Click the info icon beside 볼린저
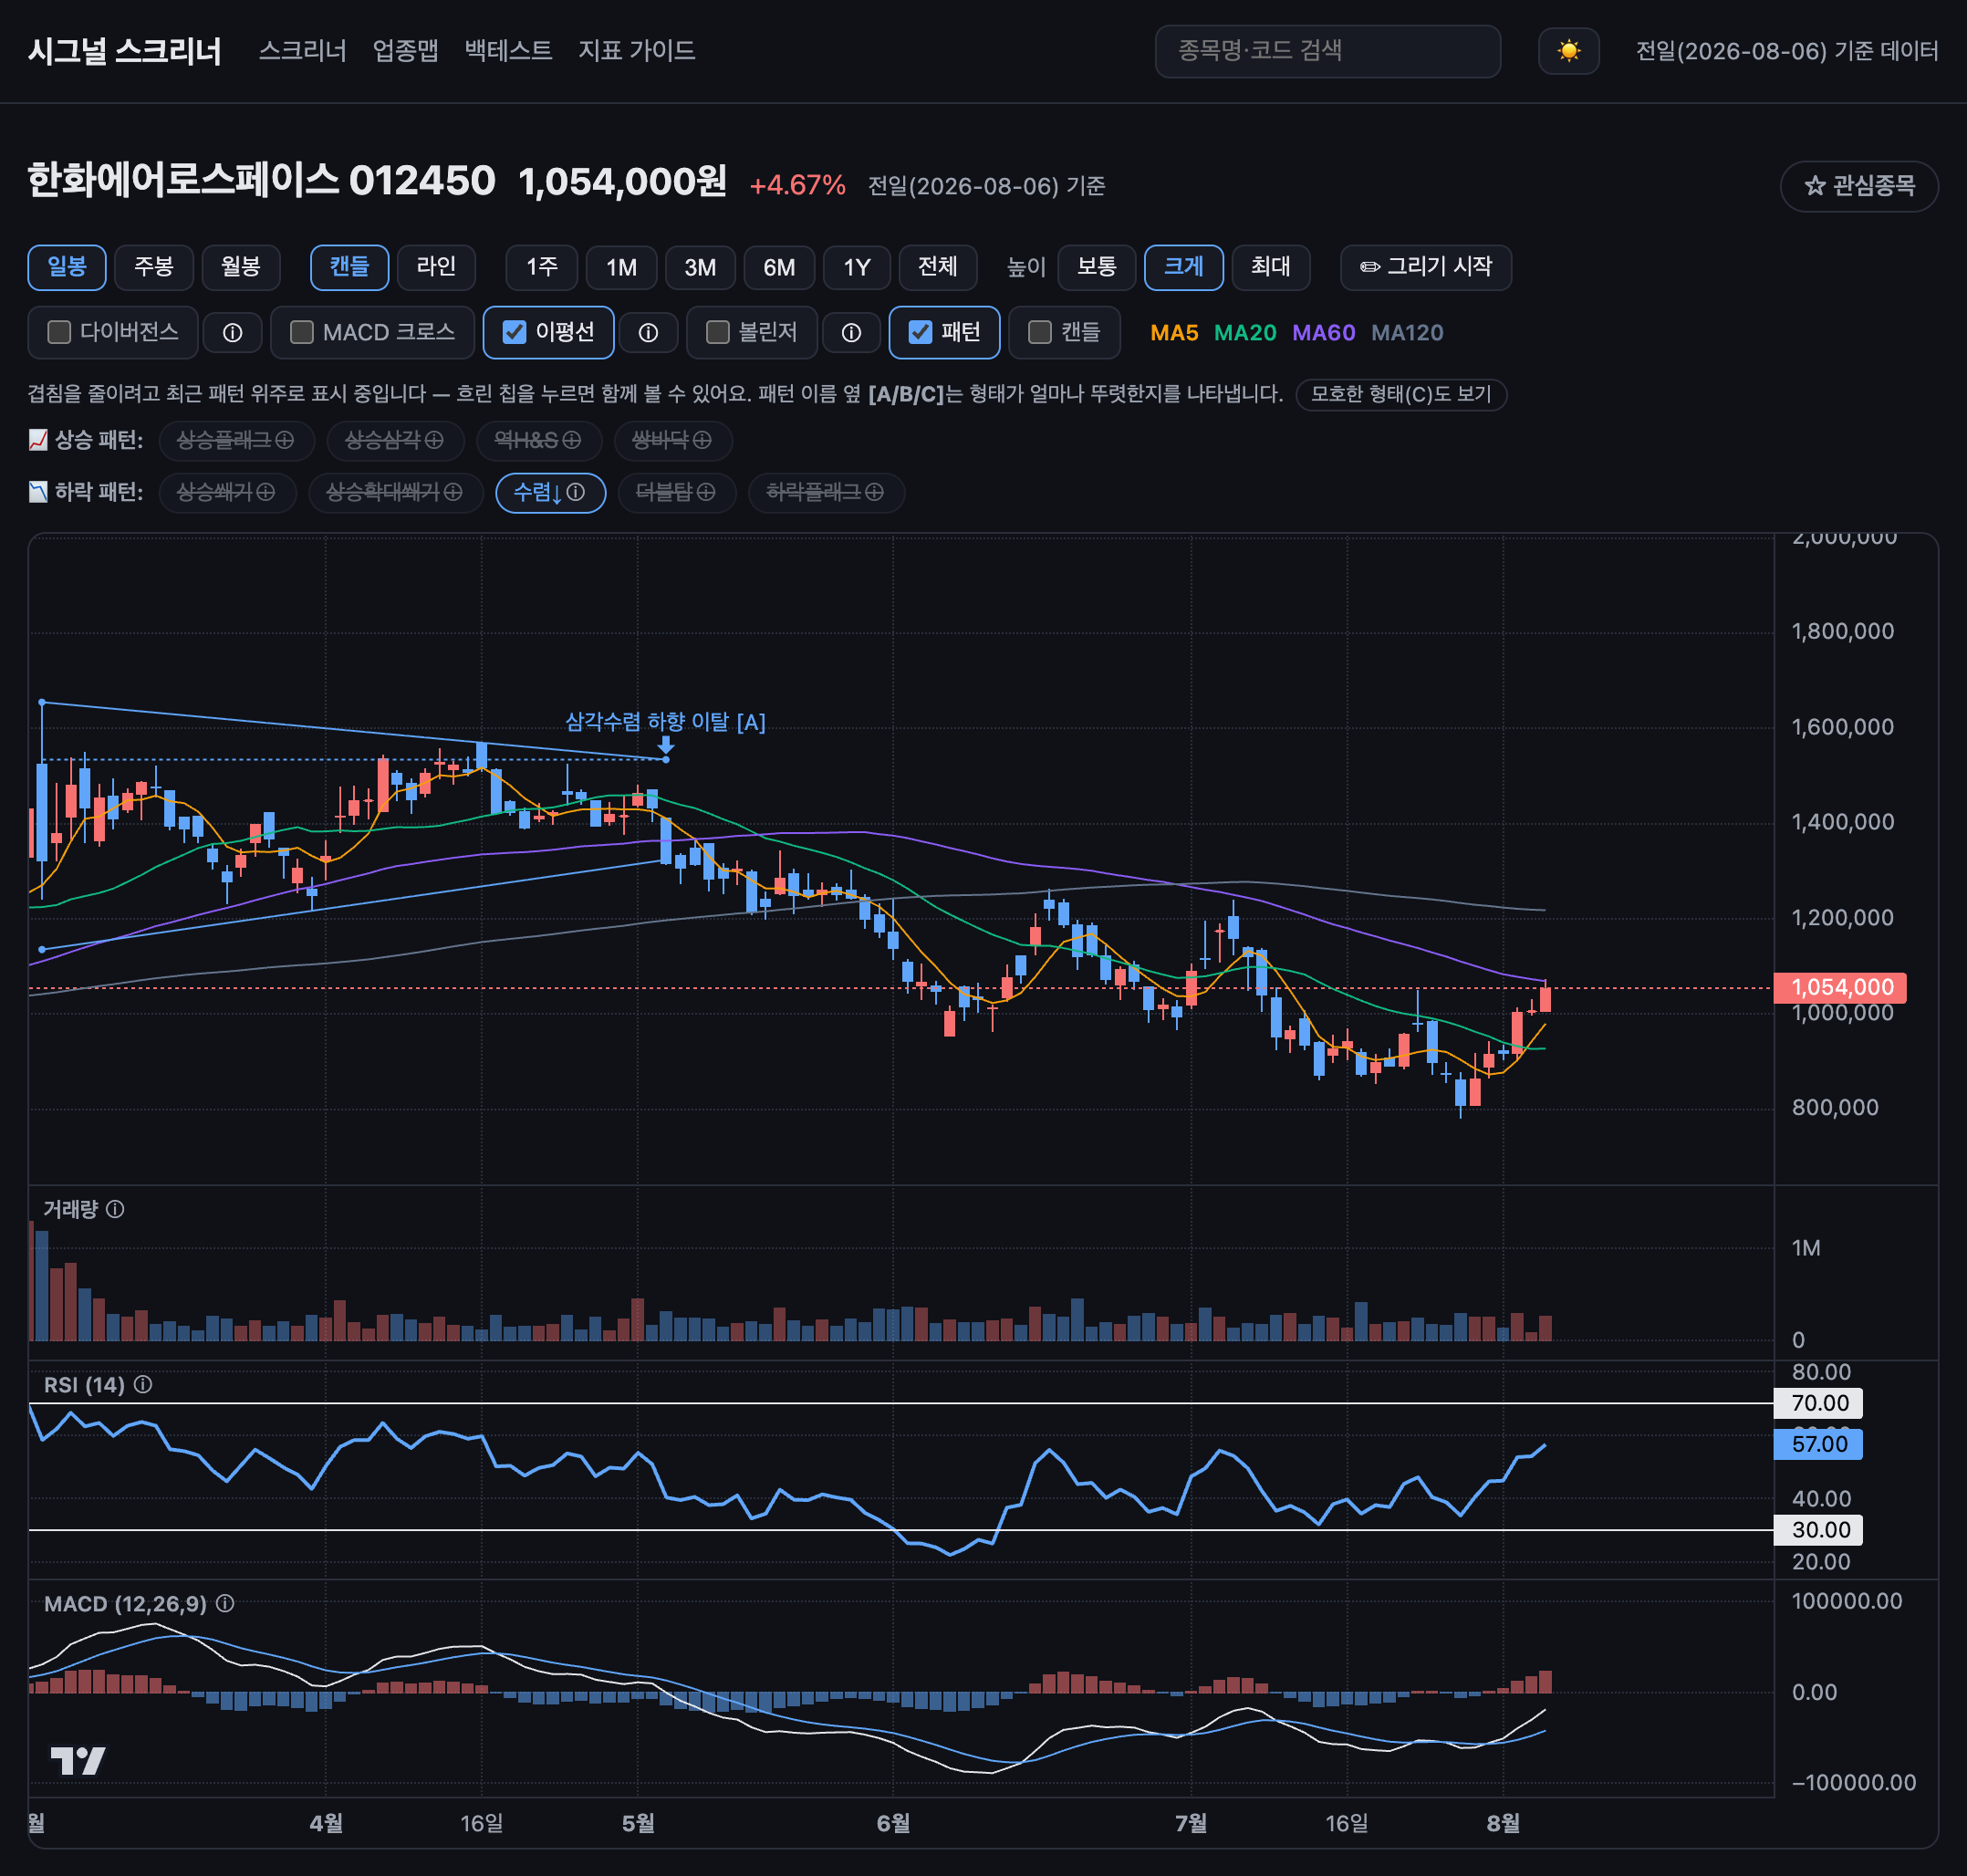This screenshot has height=1876, width=1967. 851,333
